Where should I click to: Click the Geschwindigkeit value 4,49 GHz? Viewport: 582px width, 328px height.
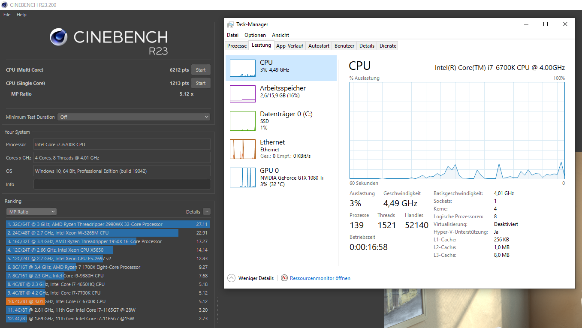click(400, 203)
